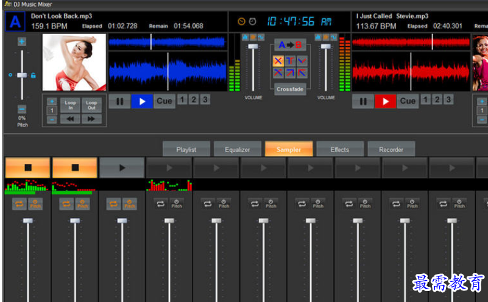This screenshot has width=488, height=302.
Task: Trigger hot cue 3 on deck A
Action: click(205, 99)
